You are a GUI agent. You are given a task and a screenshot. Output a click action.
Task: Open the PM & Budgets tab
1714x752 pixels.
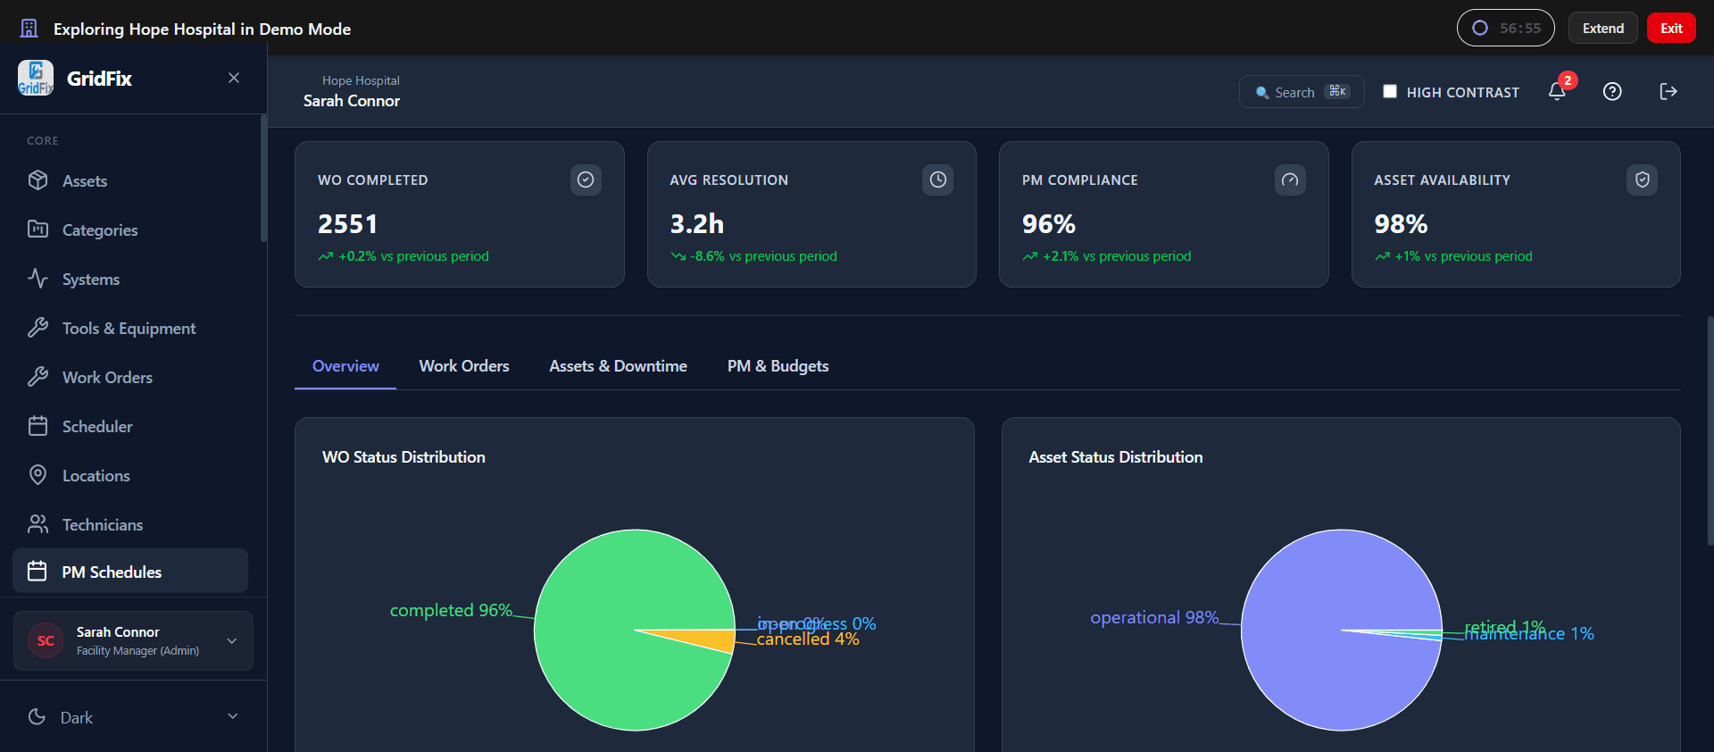click(x=778, y=366)
